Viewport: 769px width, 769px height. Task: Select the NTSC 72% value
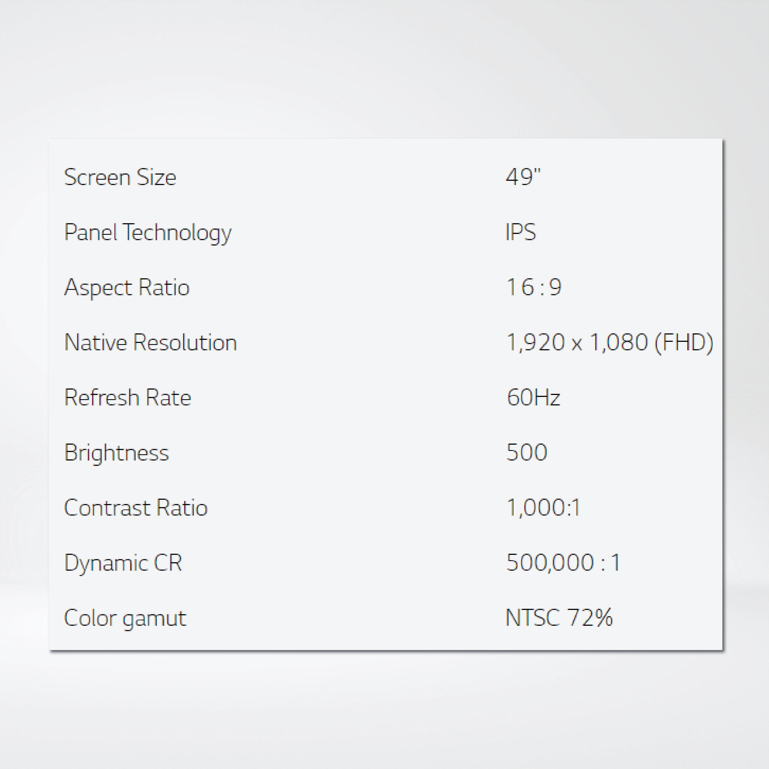coord(559,618)
